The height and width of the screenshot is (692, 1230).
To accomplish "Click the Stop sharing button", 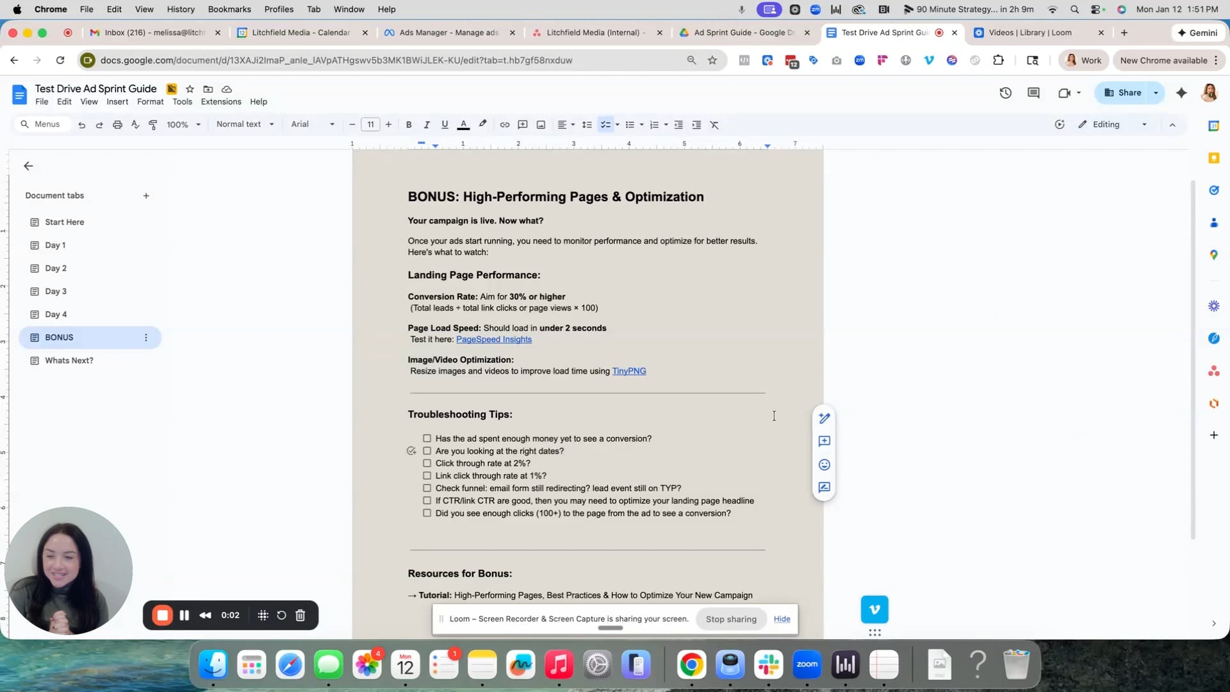I will [731, 619].
